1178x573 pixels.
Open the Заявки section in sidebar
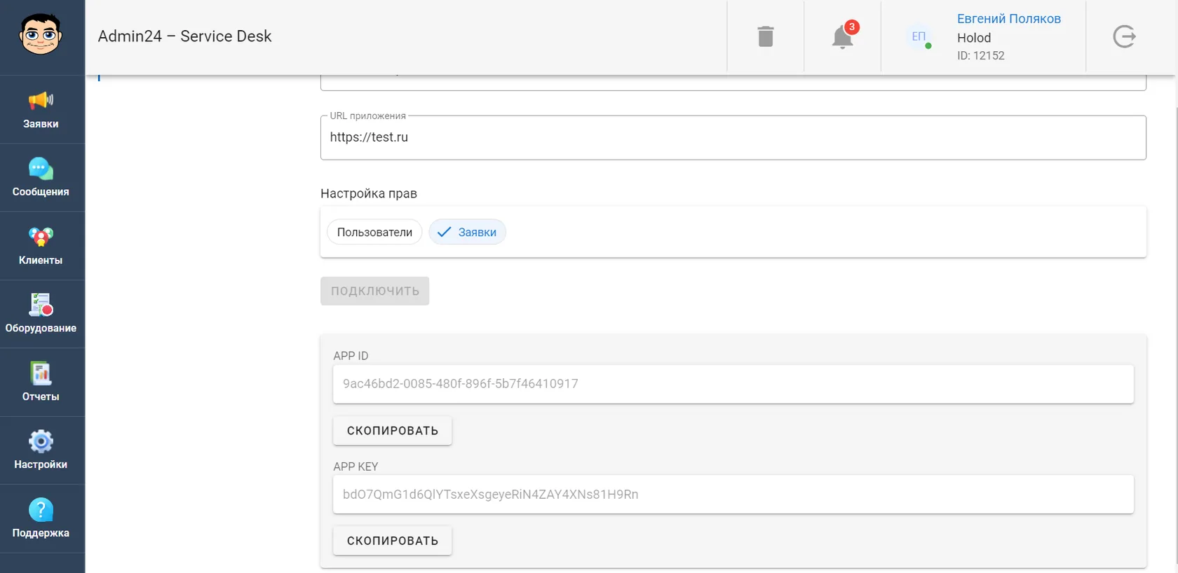point(41,110)
